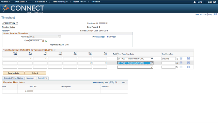Add a row after the second timesheet row

click(x=181, y=63)
